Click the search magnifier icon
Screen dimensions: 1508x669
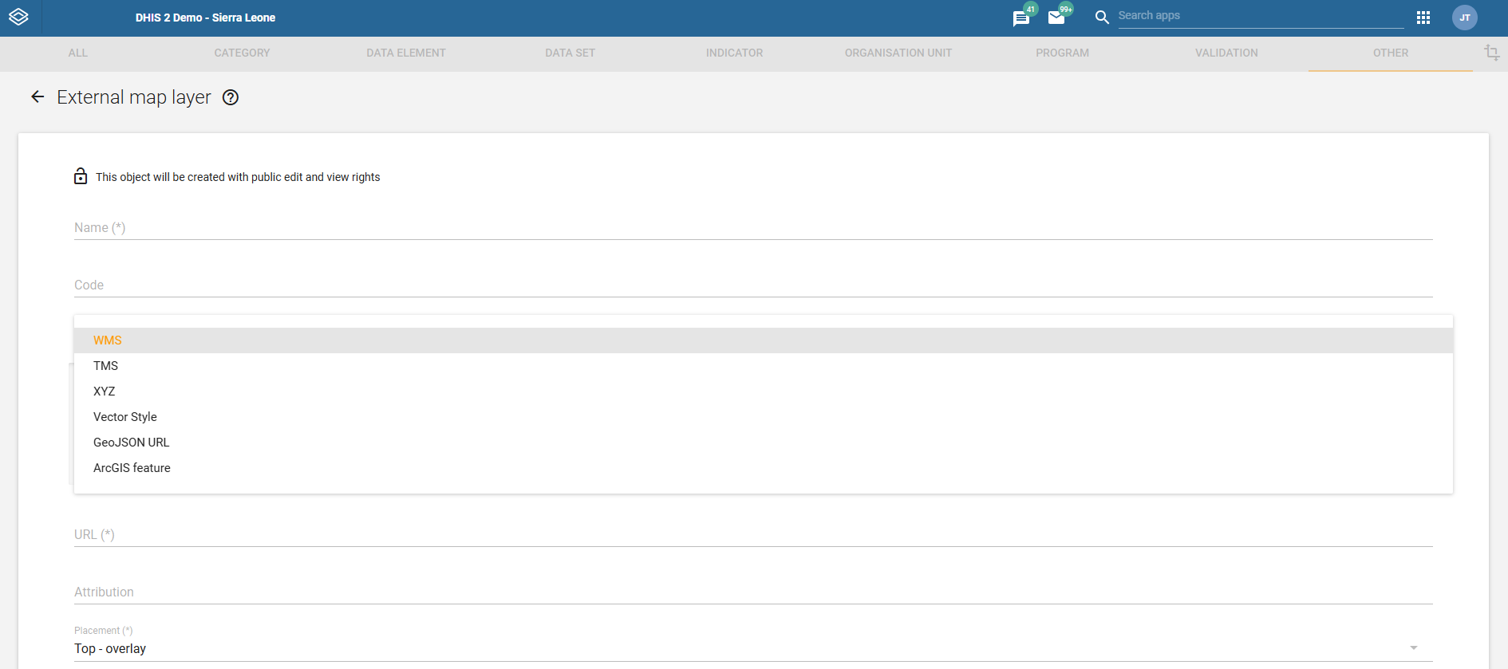point(1102,17)
